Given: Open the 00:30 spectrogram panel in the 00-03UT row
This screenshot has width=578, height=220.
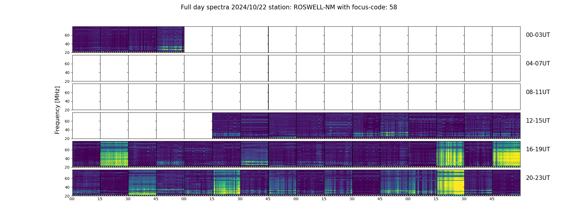Looking at the screenshot, I should click(142, 40).
